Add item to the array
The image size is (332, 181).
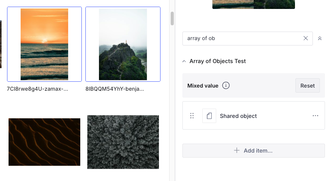[x=253, y=151]
